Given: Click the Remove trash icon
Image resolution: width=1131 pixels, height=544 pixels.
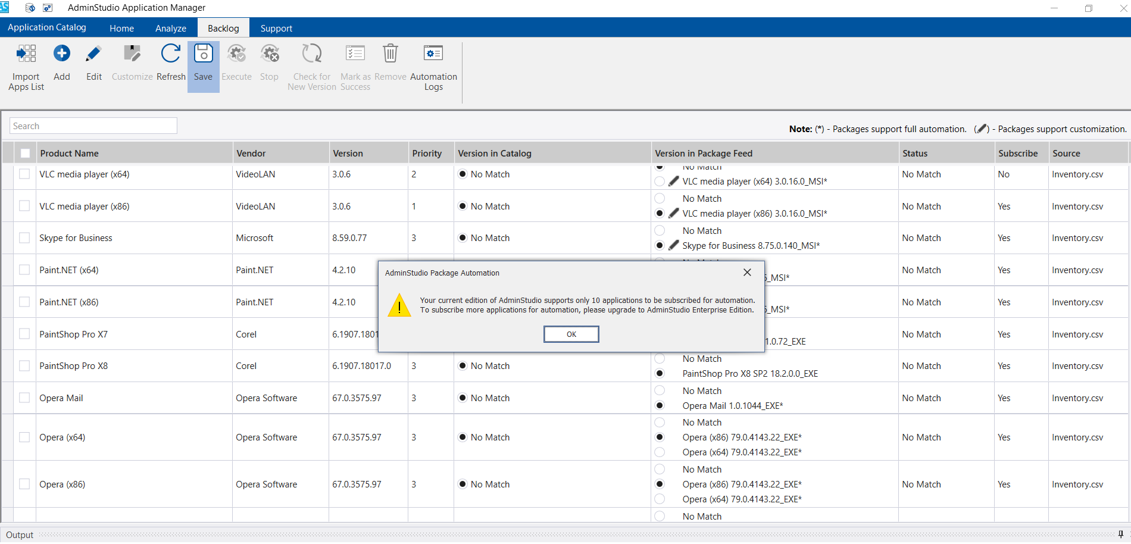Looking at the screenshot, I should tap(390, 54).
